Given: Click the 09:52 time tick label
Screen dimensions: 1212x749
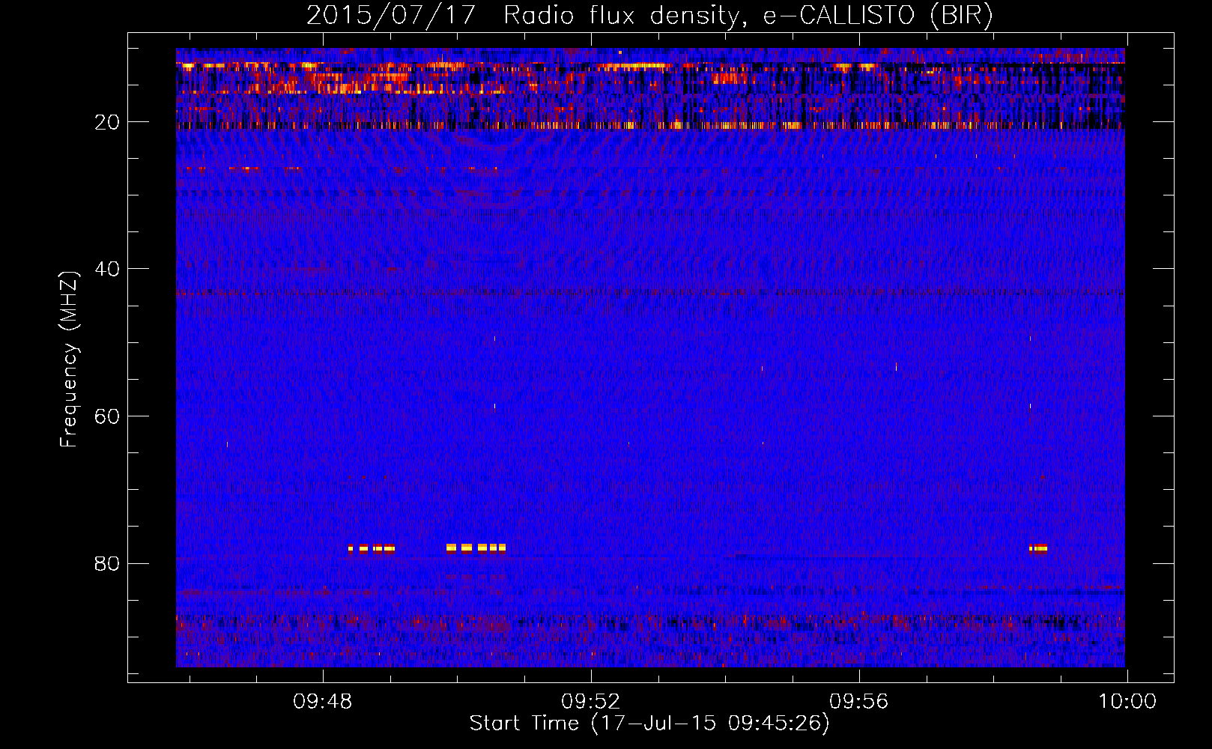Looking at the screenshot, I should pyautogui.click(x=591, y=702).
